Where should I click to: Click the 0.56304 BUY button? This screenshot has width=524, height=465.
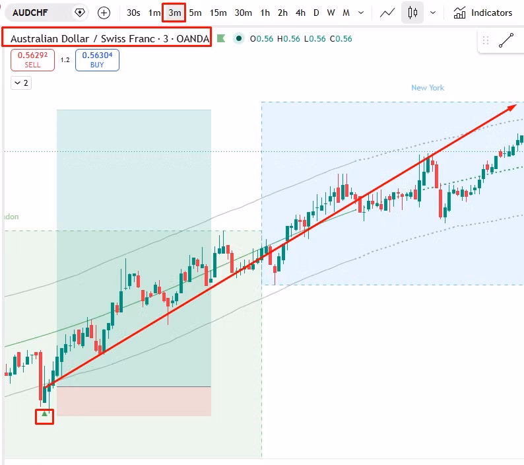tap(97, 60)
